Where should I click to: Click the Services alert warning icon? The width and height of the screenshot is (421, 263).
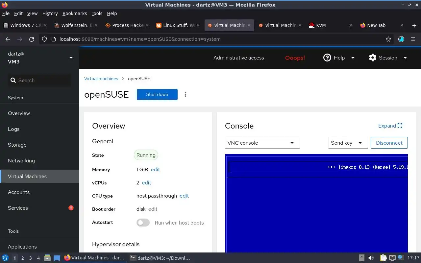pyautogui.click(x=71, y=208)
